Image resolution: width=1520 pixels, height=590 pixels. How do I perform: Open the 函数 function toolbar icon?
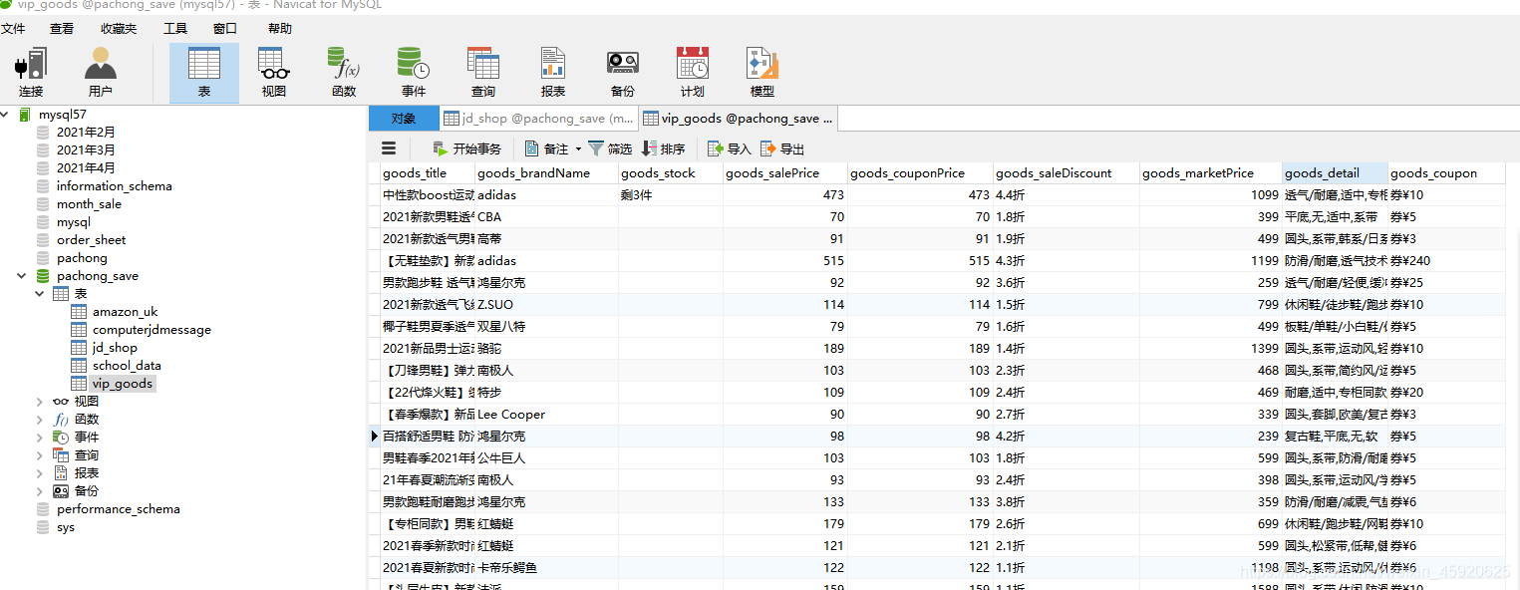(344, 73)
